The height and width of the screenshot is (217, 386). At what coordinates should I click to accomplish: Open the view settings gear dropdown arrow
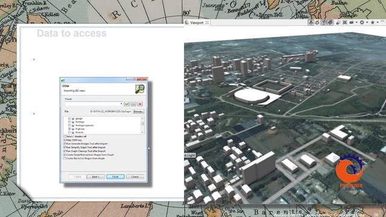[367, 22]
